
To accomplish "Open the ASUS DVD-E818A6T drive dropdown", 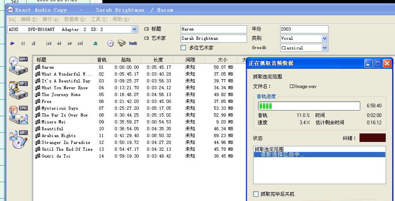I will pyautogui.click(x=135, y=29).
